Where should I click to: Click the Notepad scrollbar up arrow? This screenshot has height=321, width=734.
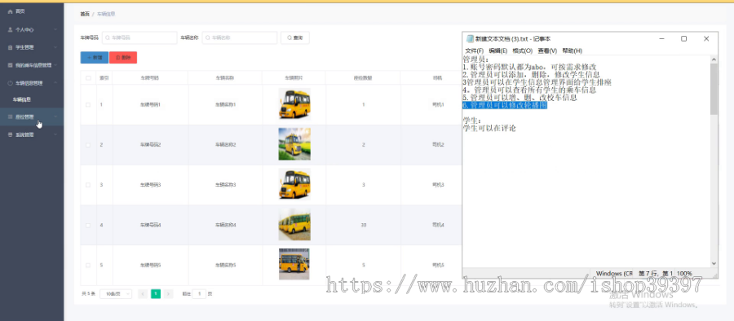point(714,59)
